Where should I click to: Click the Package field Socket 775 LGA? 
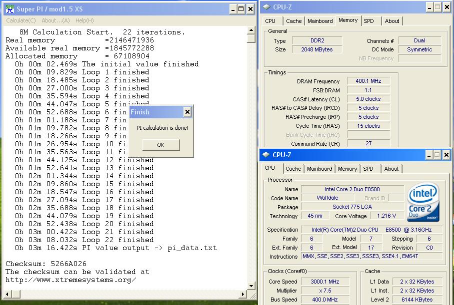[352, 207]
